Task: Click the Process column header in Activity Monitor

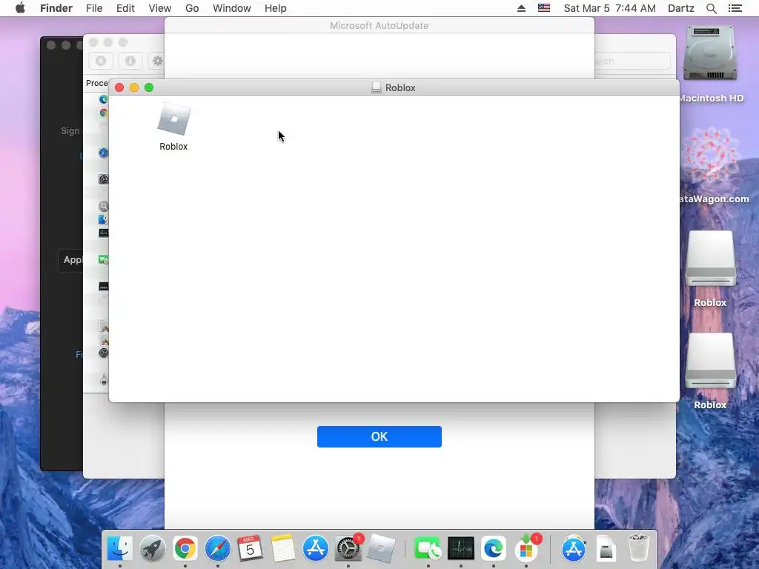Action: point(97,83)
